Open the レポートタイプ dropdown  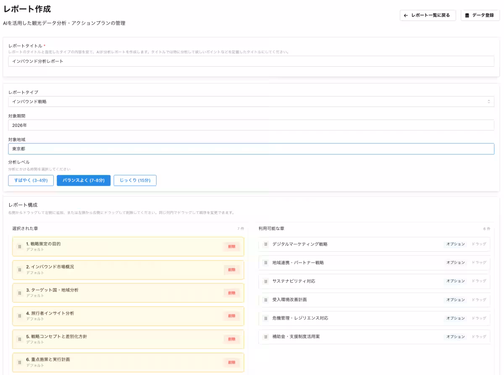tap(251, 102)
